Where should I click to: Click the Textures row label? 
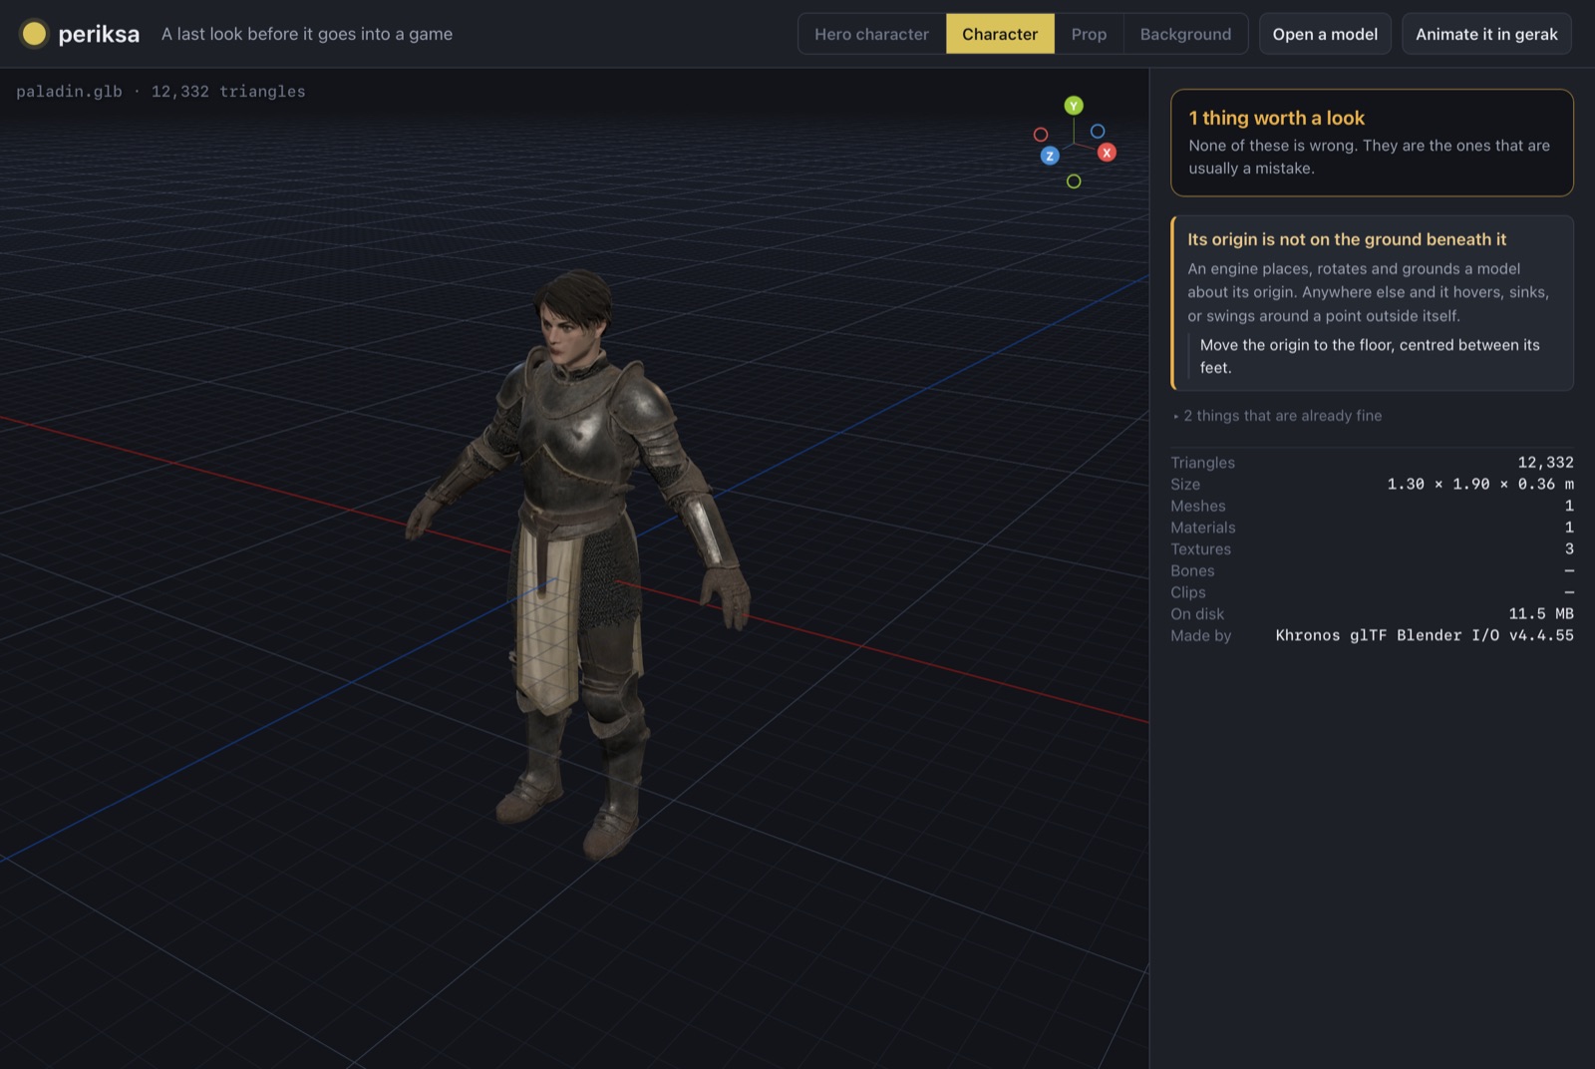coord(1200,549)
